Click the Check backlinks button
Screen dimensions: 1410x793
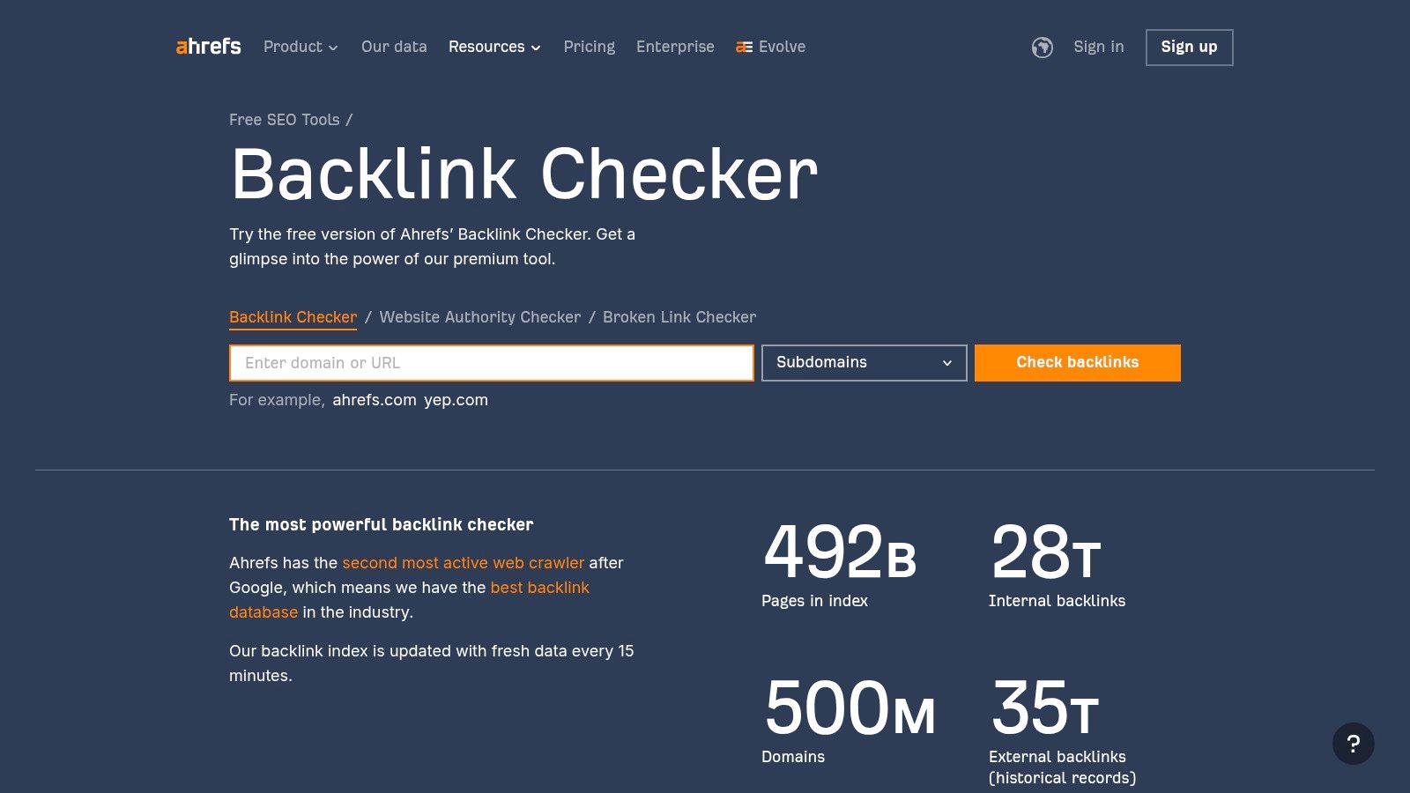(x=1078, y=363)
